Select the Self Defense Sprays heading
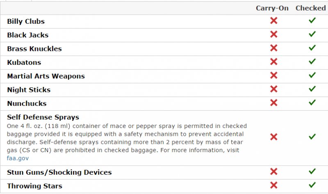The width and height of the screenshot is (328, 194). coord(43,117)
